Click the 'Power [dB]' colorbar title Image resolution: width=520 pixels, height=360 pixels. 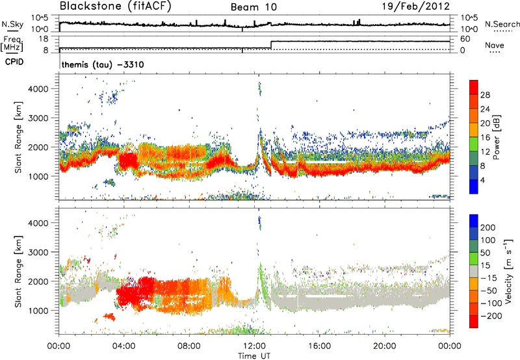pos(497,137)
